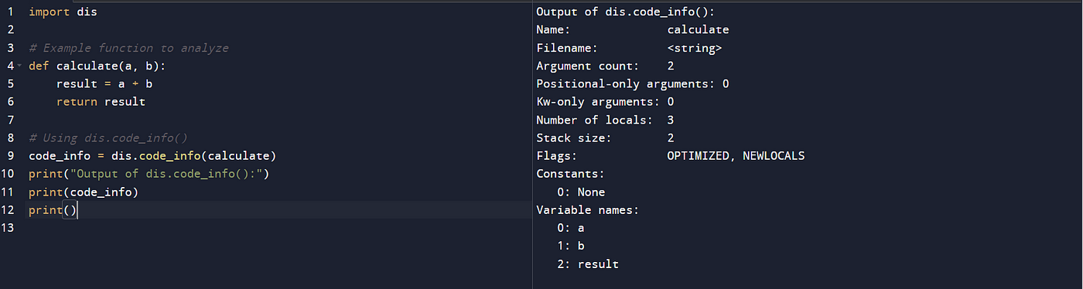Click line number 1 in gutter
This screenshot has width=1083, height=289.
point(10,12)
